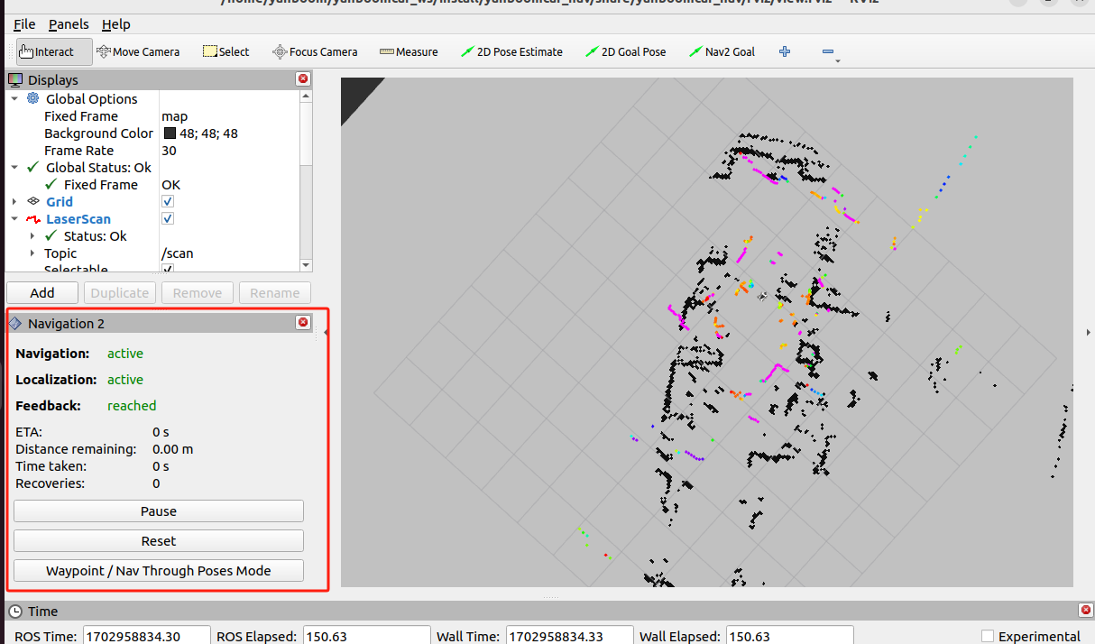Close the Time panel
This screenshot has height=644, width=1095.
click(x=1084, y=611)
